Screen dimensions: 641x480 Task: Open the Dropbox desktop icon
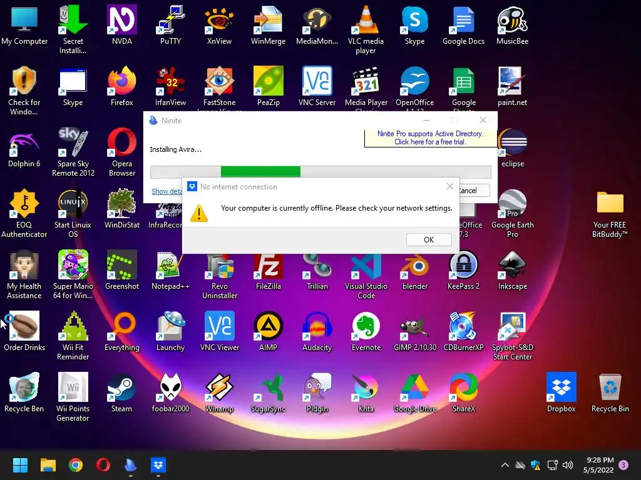(x=561, y=392)
